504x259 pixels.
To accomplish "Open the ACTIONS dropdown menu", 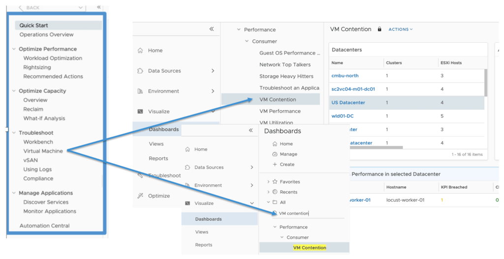I will pyautogui.click(x=400, y=29).
